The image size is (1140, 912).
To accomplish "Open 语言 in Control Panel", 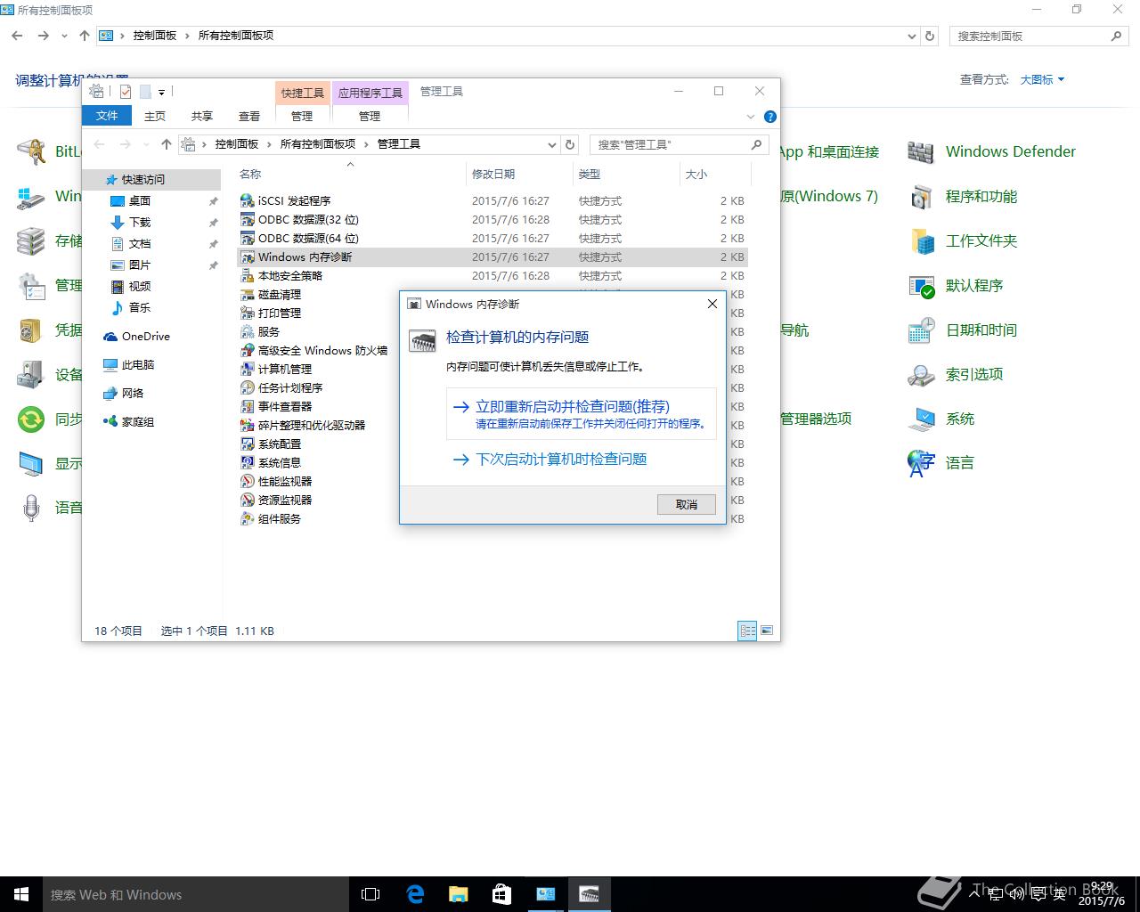I will pyautogui.click(x=940, y=462).
